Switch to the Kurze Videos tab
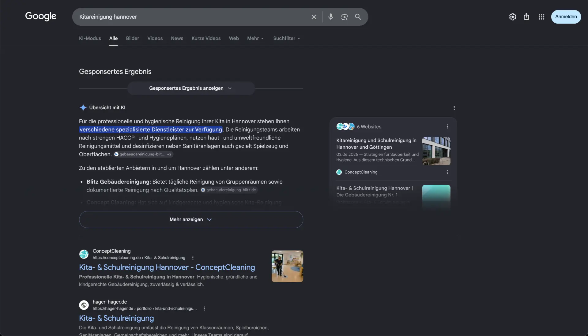This screenshot has width=588, height=336. (206, 38)
